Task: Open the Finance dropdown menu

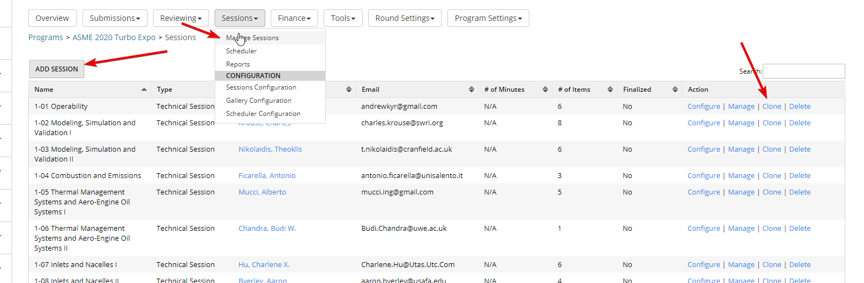Action: (x=294, y=18)
